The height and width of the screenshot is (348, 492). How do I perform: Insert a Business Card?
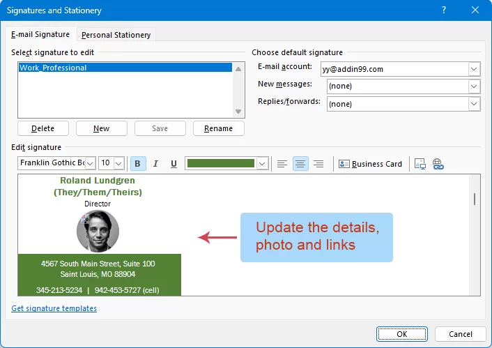pos(370,164)
